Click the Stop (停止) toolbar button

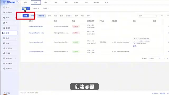click(x=55, y=16)
